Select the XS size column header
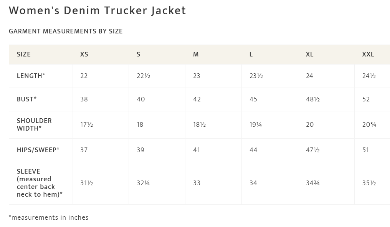This screenshot has height=227, width=390. tap(84, 55)
